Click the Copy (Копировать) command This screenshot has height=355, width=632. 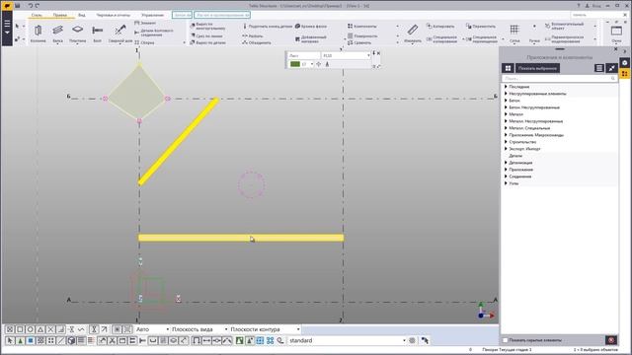[441, 27]
